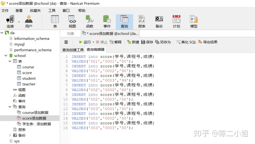255x144 pixels.
Task: Select the score添加数据 @school query tab
Action: point(110,34)
